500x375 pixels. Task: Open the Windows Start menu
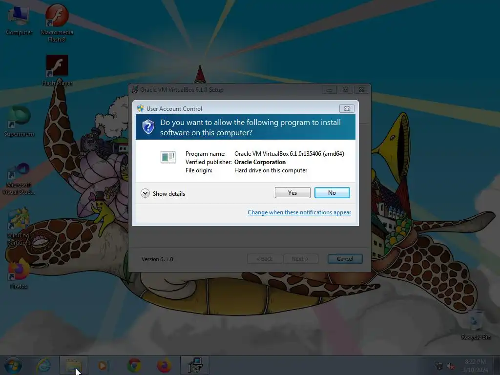tap(13, 365)
